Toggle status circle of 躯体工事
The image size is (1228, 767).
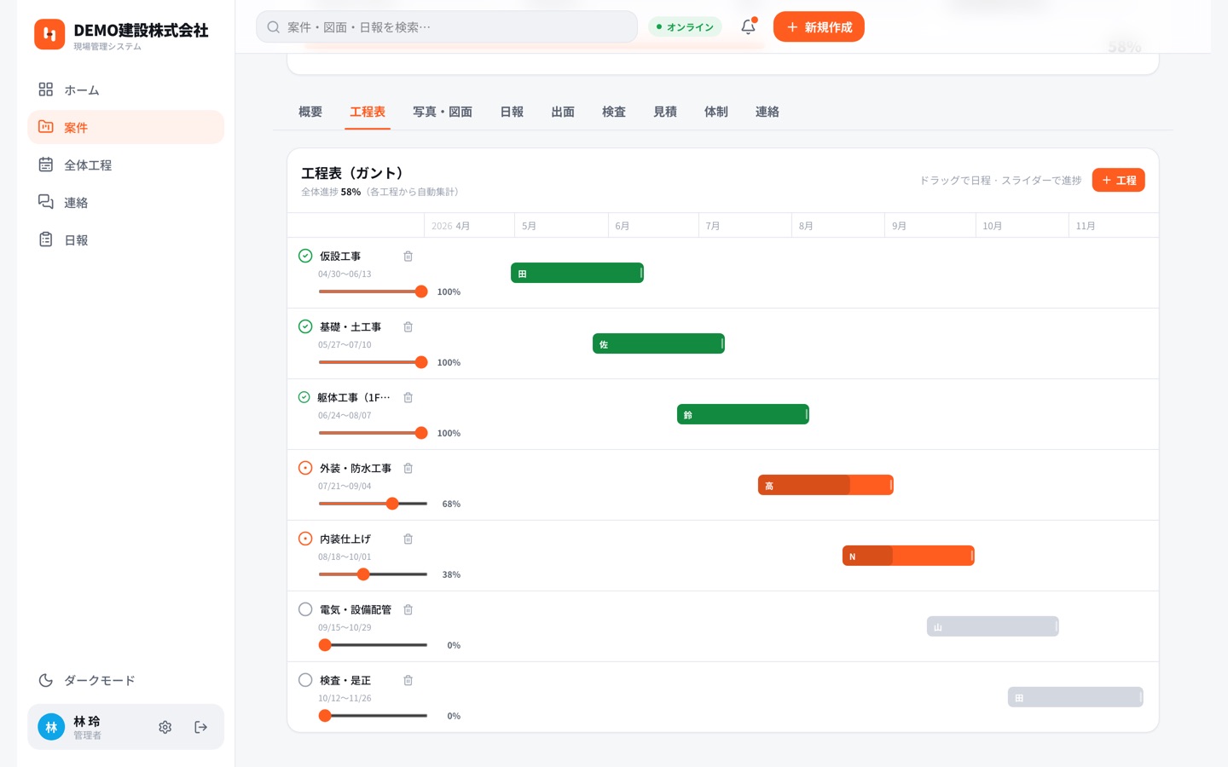pos(304,397)
